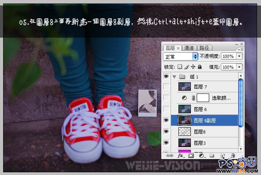
Task: Open the blend mode 正常 dropdown
Action: [x=180, y=57]
